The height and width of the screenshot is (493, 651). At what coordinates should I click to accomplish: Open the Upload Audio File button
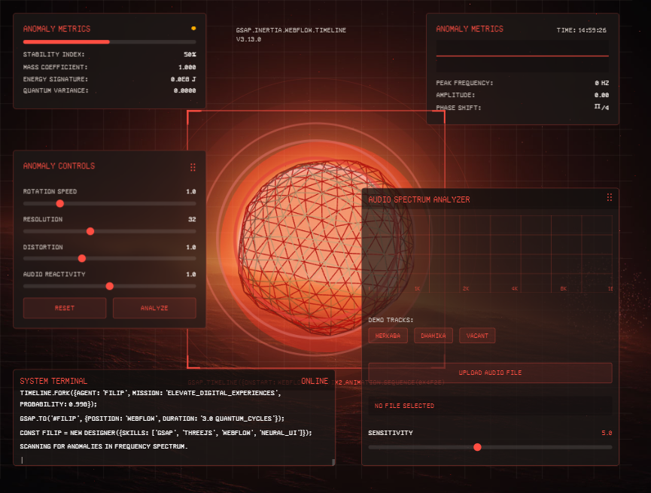pyautogui.click(x=491, y=373)
